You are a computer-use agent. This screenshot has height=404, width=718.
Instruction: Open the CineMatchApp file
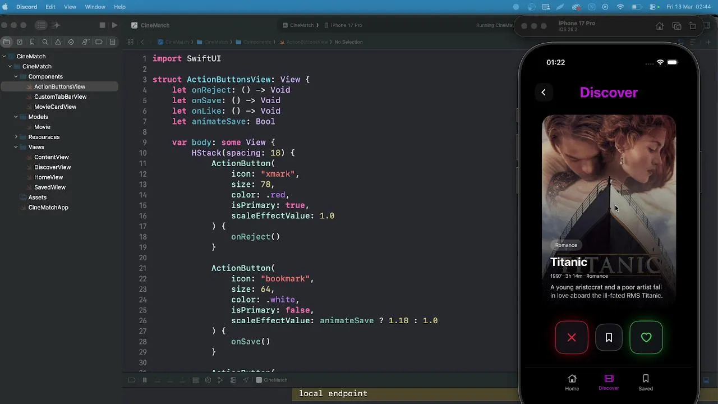coord(48,208)
